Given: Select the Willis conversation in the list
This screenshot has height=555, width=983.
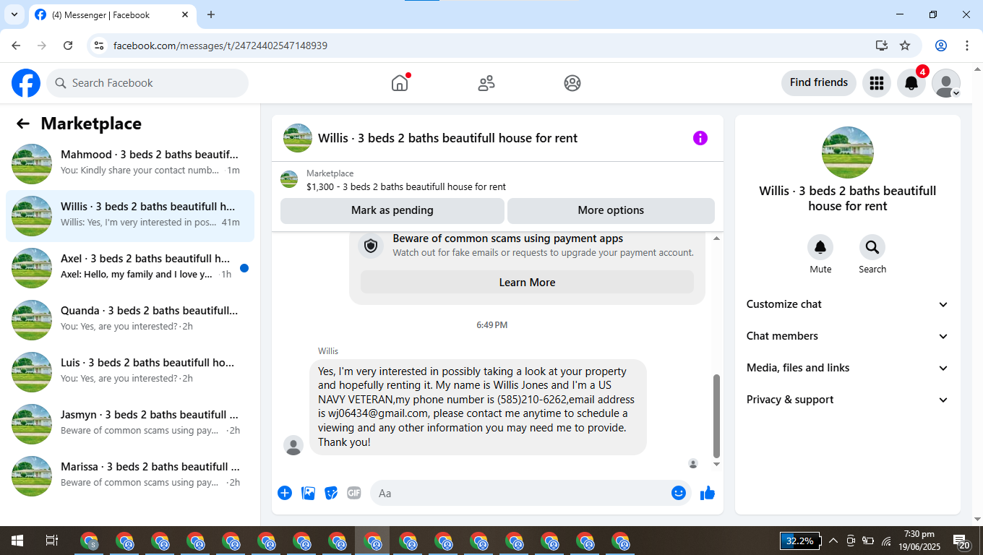Looking at the screenshot, I should (130, 216).
